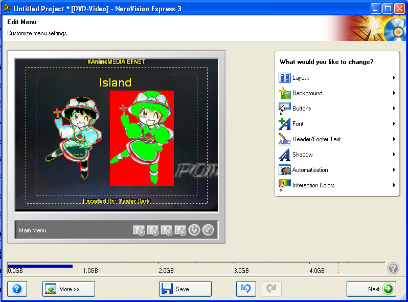Proceed with the Next button
Screen dimensions: 408x302
371,289
